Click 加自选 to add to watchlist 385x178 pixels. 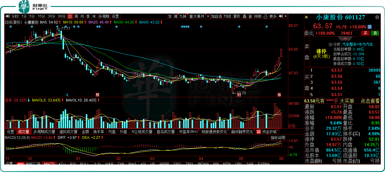[216, 16]
